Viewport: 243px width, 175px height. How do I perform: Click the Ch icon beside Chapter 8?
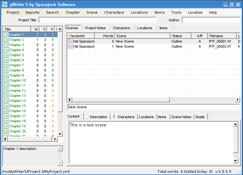[6, 70]
